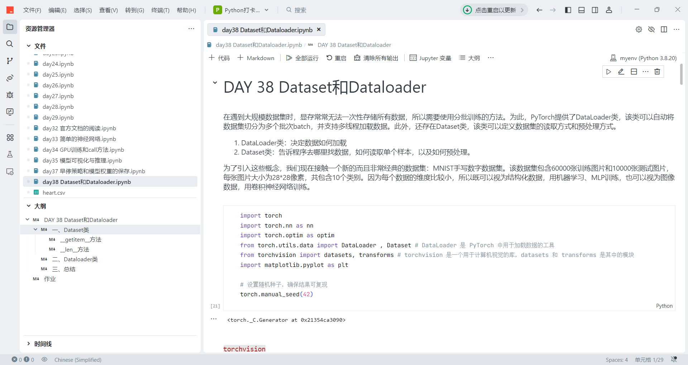Toggle the secondary side bar
688x365 pixels.
click(x=595, y=10)
